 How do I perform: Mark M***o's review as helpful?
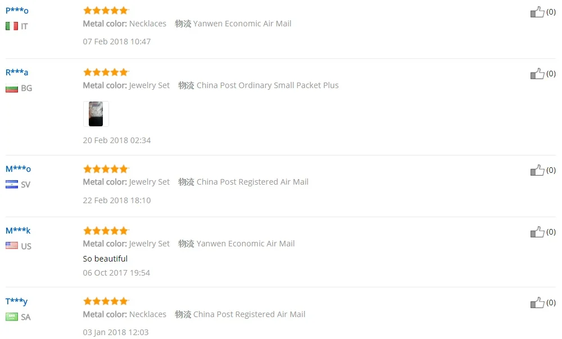537,170
